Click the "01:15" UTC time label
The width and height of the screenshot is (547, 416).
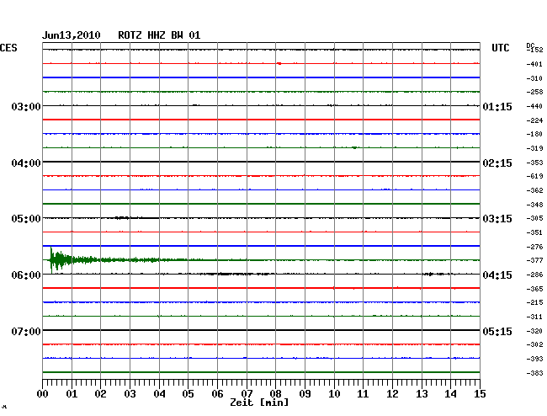pyautogui.click(x=497, y=107)
